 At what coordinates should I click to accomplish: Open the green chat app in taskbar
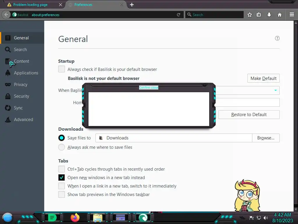(x=52, y=218)
